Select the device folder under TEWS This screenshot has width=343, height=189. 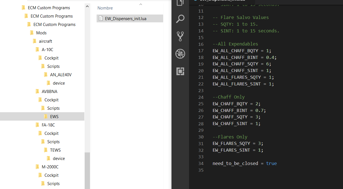tap(59, 158)
